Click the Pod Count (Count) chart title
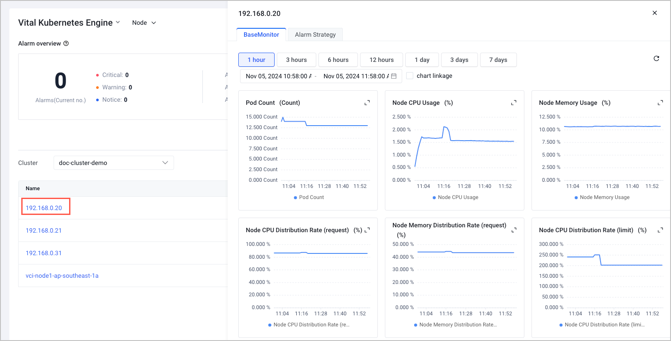This screenshot has width=671, height=341. [x=273, y=103]
